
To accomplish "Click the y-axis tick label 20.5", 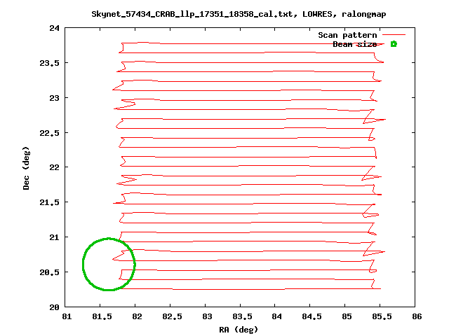I will 49,272.
